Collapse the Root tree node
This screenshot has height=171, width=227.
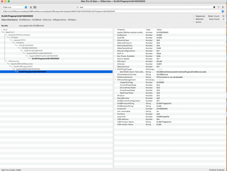(x=2, y=30)
